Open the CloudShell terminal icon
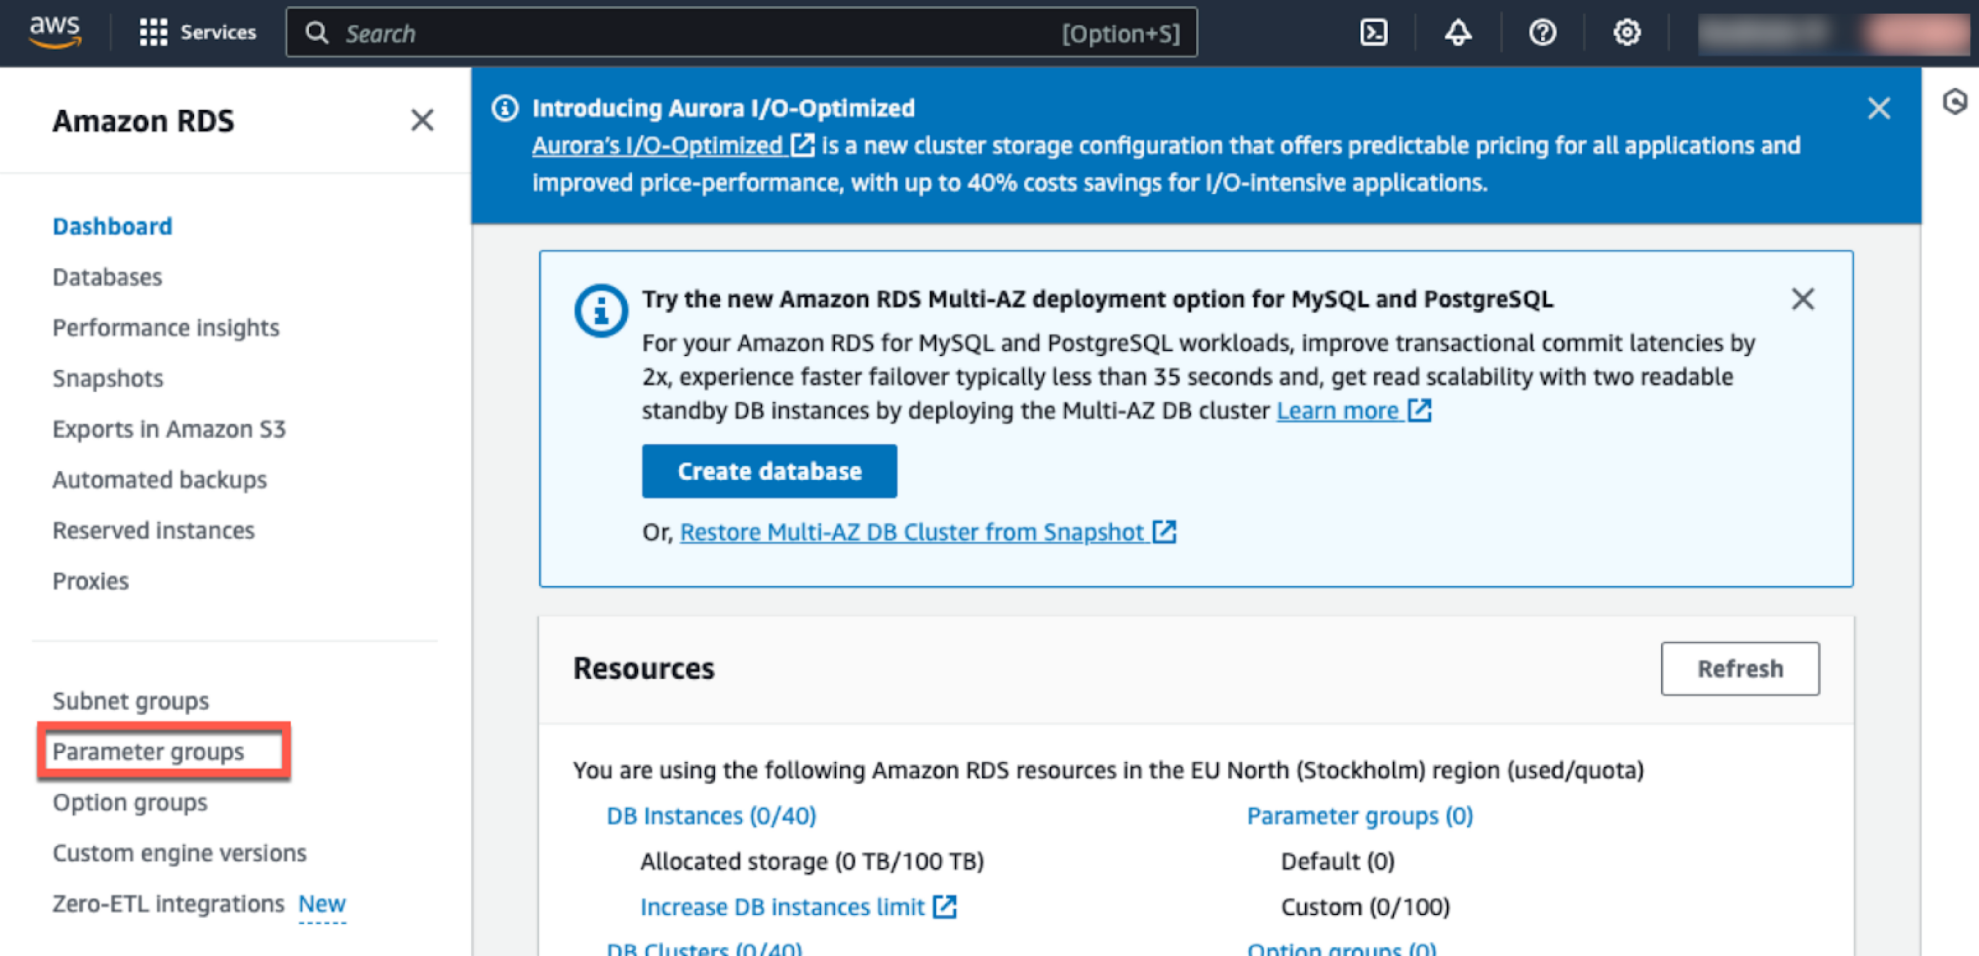1979x956 pixels. 1374,32
